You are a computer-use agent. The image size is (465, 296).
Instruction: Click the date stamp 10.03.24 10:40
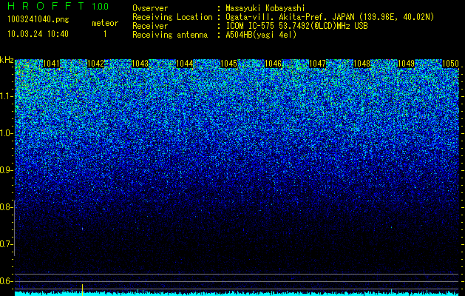[x=38, y=34]
